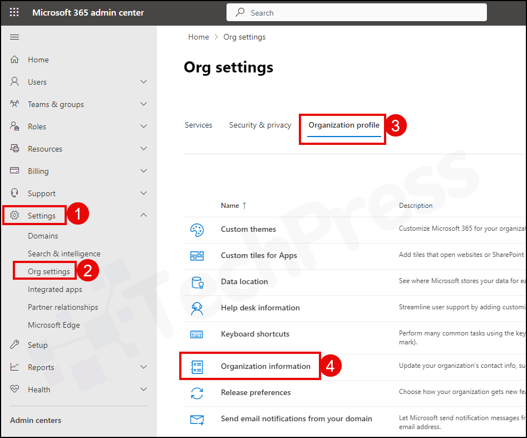
Task: Click Home in the breadcrumb
Action: tap(198, 37)
